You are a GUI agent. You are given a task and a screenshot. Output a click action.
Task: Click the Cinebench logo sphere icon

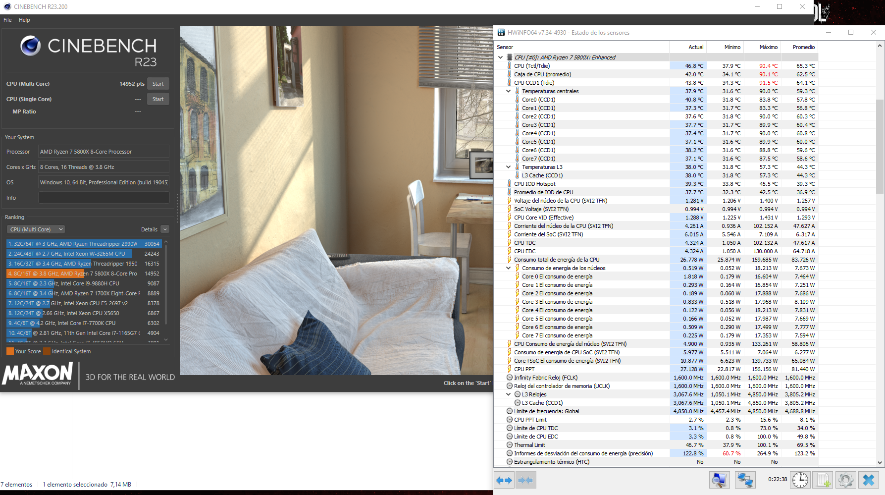coord(30,46)
